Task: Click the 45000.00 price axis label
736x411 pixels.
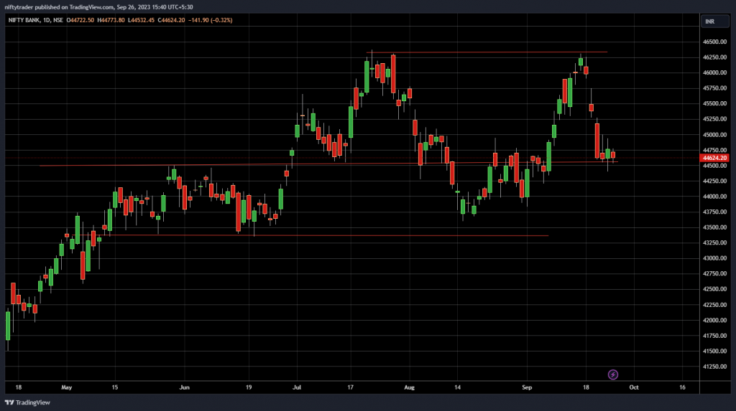Action: (714, 135)
